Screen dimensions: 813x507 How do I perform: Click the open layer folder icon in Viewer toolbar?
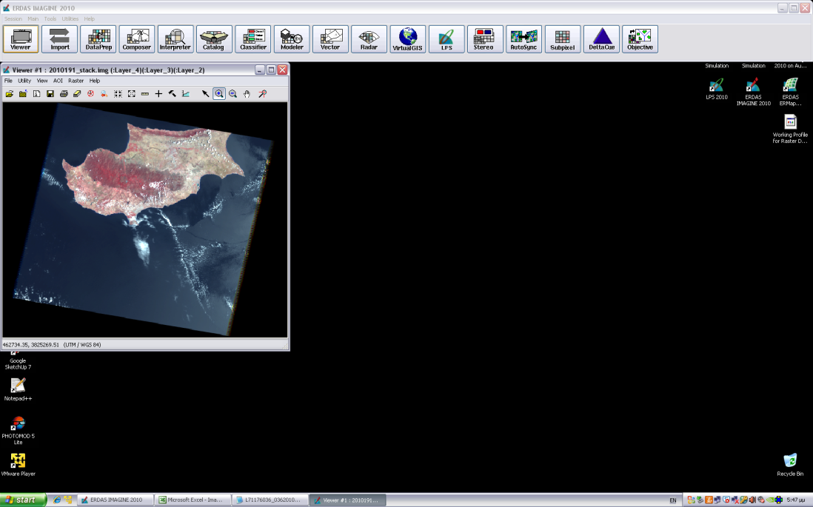[x=10, y=94]
